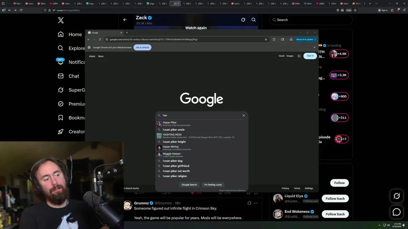Bookmark this page with star icon
Screen dimensions: 408x229
click(x=266, y=39)
